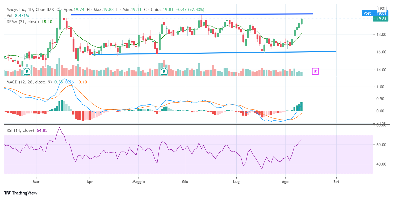This screenshot has height=199, width=394.
Task: Click the Set label on time axis
Action: (336, 182)
